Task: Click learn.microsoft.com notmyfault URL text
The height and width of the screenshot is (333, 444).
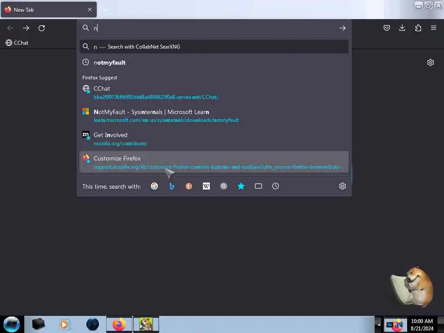Action: click(x=166, y=120)
